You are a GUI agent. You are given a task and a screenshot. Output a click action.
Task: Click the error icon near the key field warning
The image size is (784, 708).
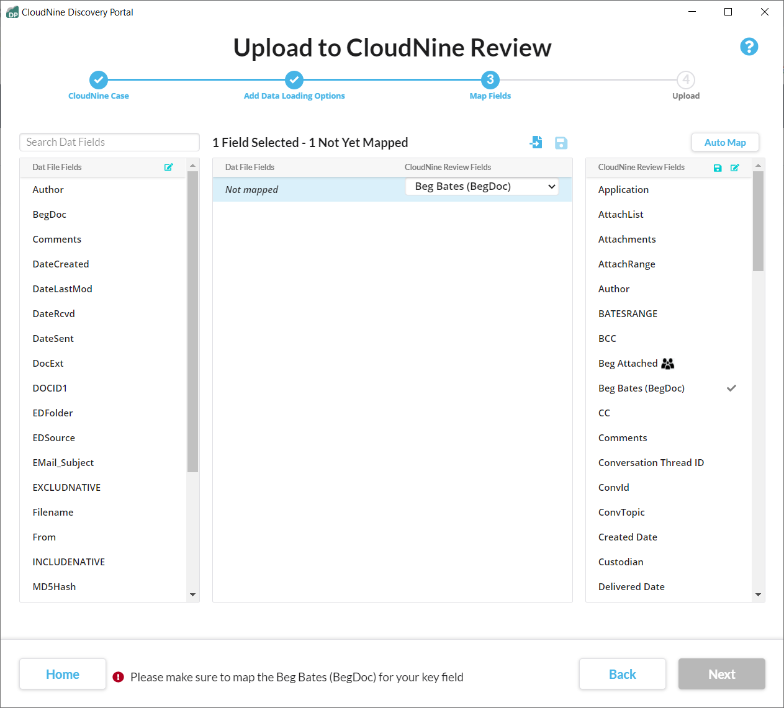[x=118, y=677]
